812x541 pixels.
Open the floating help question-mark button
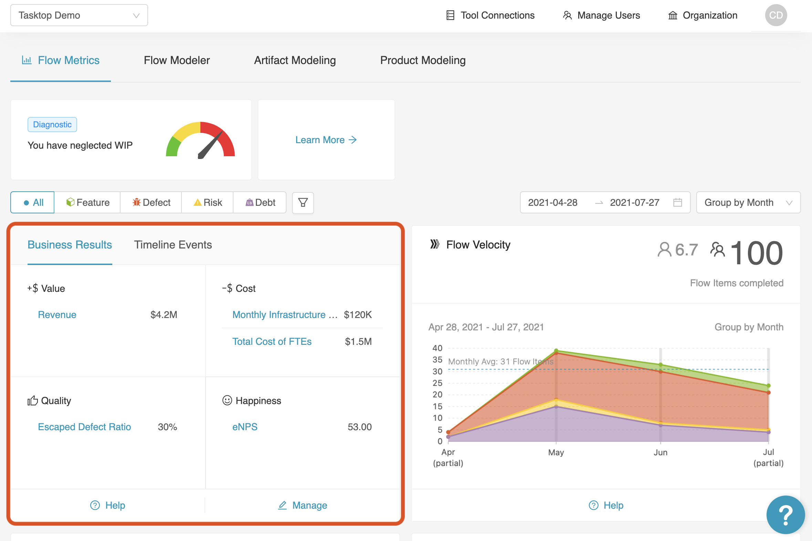click(x=785, y=515)
